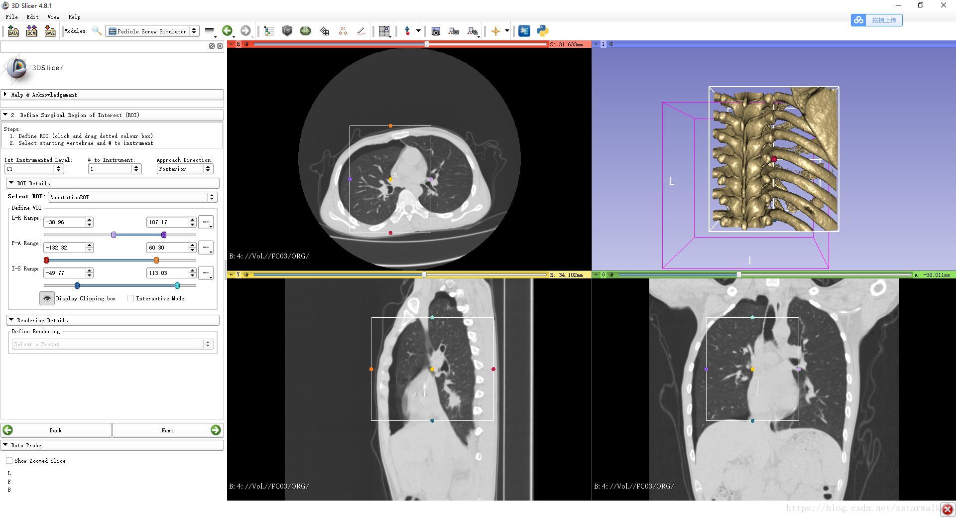Select the mouse mode arrow icon
956x518 pixels.
tap(407, 31)
